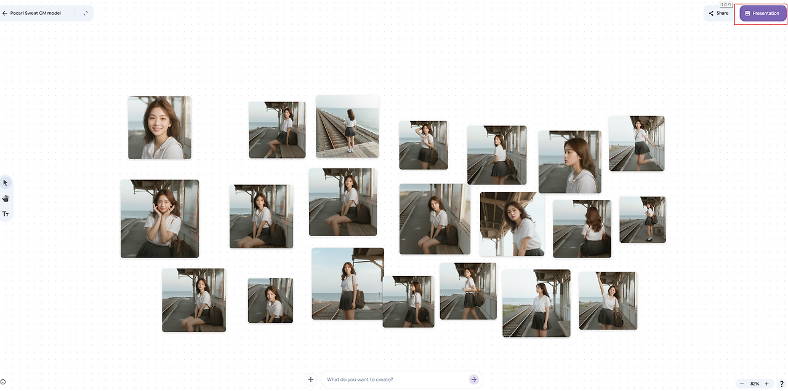Viewport: 788px width, 391px height.
Task: Click the 82% zoom level
Action: pyautogui.click(x=755, y=384)
